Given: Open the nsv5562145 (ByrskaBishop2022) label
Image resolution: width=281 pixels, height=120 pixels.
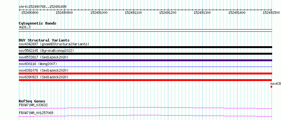Looking at the screenshot, I should click(46, 51).
